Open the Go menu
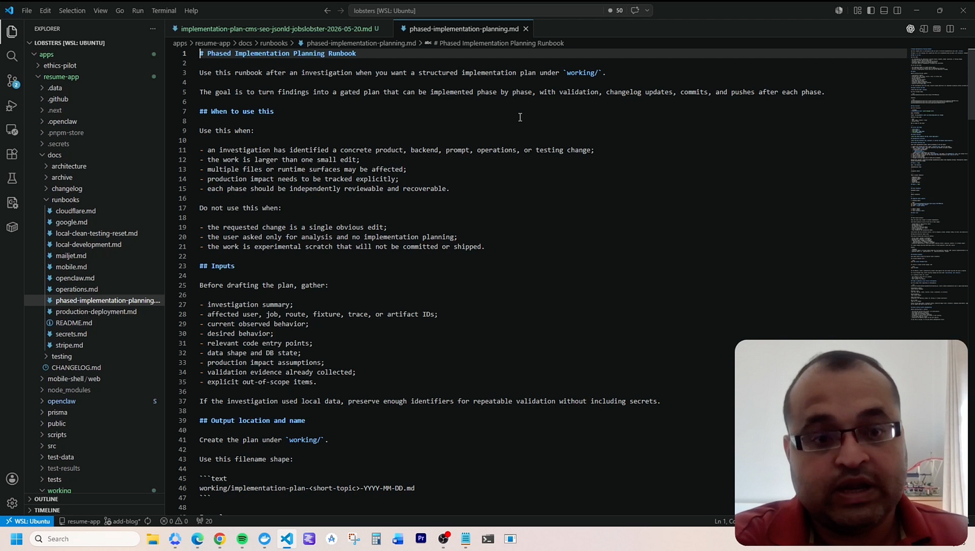Screen dimensions: 975x551 pos(120,10)
